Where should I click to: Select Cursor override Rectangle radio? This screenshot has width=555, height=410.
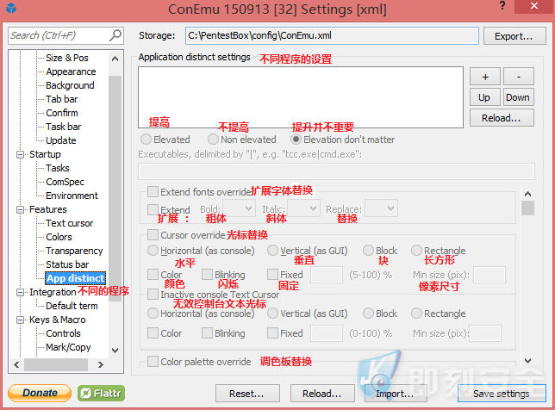point(416,251)
